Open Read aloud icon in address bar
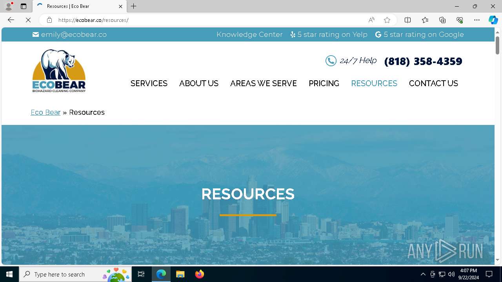 coord(371,20)
